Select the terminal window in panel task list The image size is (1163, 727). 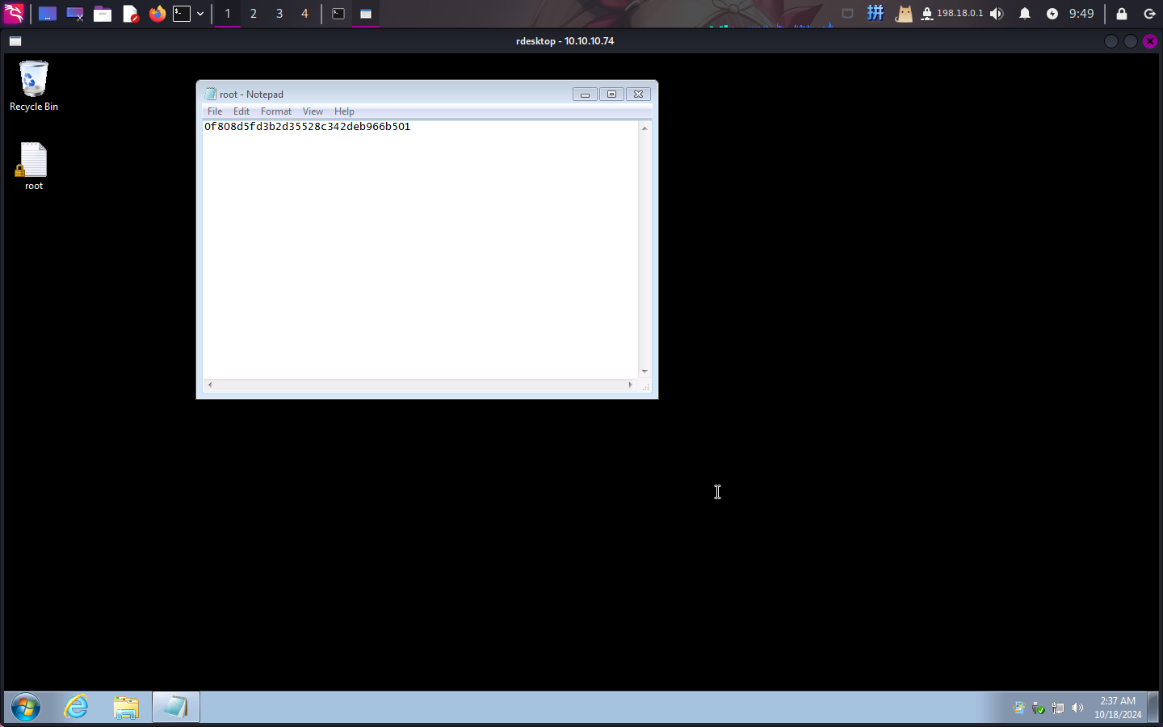coord(338,14)
